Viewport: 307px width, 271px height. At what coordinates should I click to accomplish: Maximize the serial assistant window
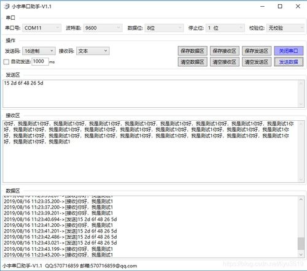tap(280, 6)
